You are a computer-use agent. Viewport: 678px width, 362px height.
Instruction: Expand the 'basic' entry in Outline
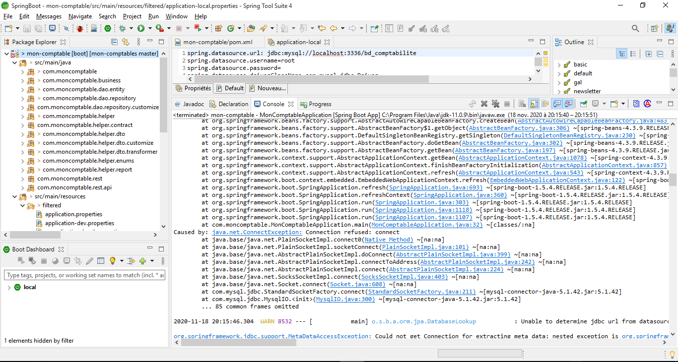tap(559, 65)
